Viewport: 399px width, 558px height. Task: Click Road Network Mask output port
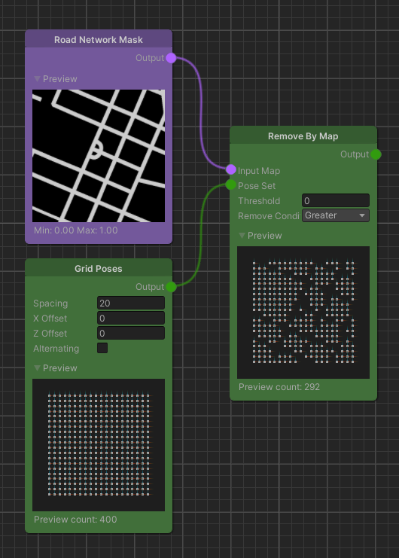[x=171, y=58]
